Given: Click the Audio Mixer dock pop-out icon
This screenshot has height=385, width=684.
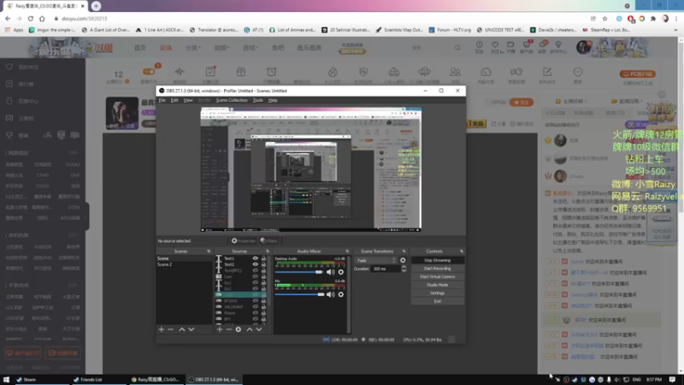Looking at the screenshot, I should tap(347, 252).
